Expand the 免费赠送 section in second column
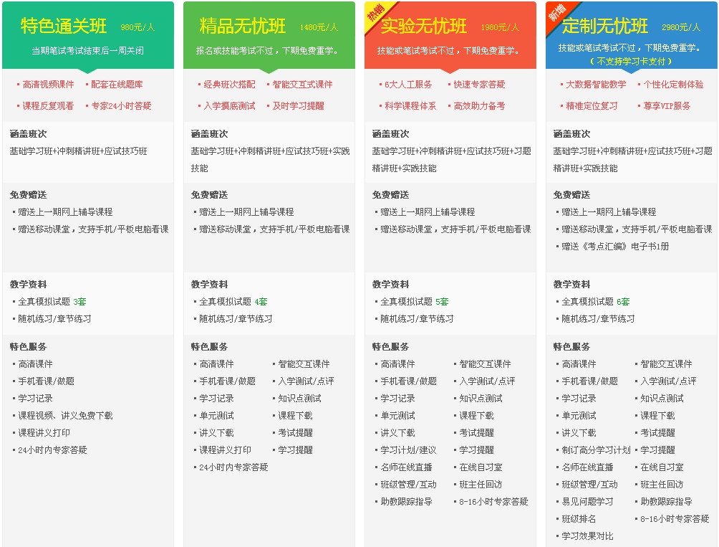Screen dimensions: 719x547 (x=208, y=193)
